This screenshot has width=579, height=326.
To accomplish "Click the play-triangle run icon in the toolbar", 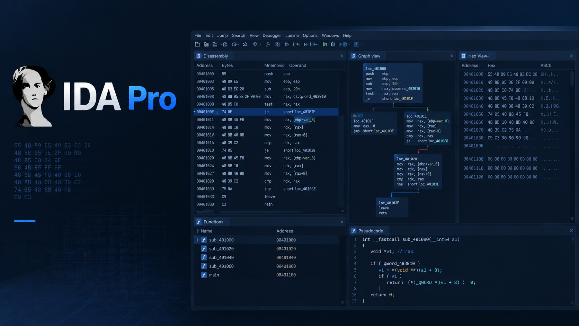I will coord(287,44).
